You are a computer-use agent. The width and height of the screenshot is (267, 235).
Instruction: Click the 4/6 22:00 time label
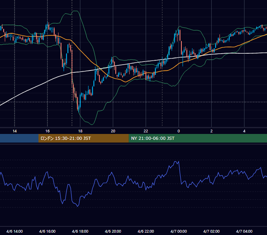tap(146, 231)
